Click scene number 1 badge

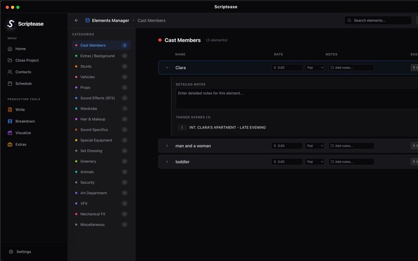tap(182, 127)
